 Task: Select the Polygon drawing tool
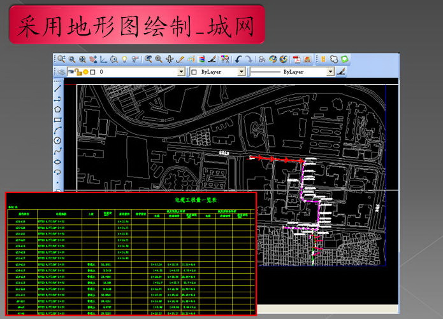tap(57, 109)
